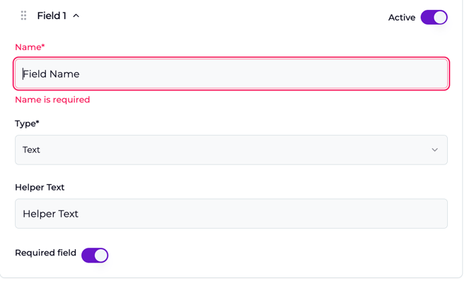Viewport: 474px width, 283px height.
Task: Click the white knob on the Active switch
Action: [440, 18]
